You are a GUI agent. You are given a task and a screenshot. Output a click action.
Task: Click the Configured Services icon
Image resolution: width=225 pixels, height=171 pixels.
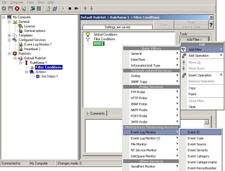point(15,40)
